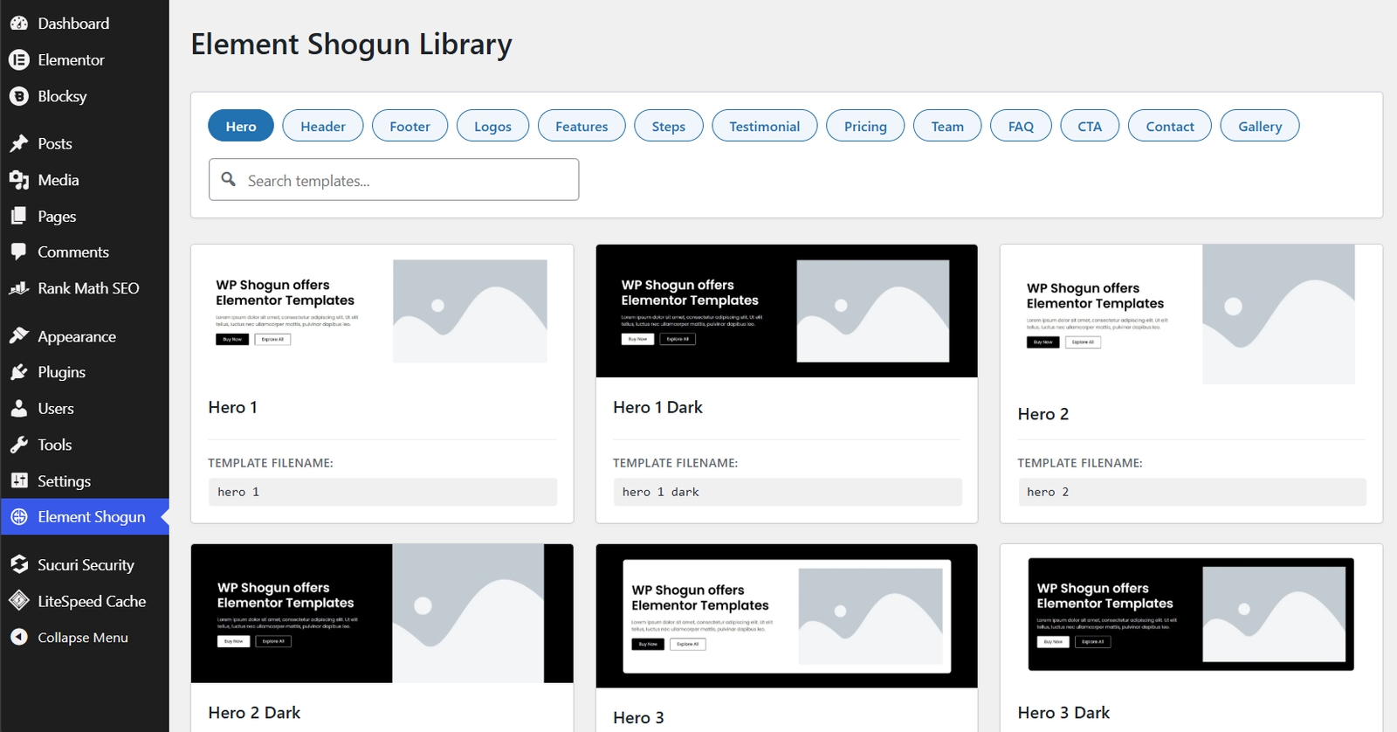This screenshot has width=1397, height=732.
Task: Switch to the Footer category
Action: (409, 126)
